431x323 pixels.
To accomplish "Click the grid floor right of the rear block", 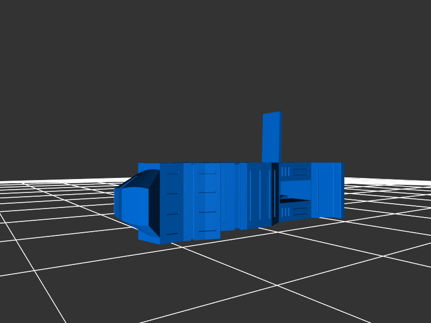I will tap(388, 215).
